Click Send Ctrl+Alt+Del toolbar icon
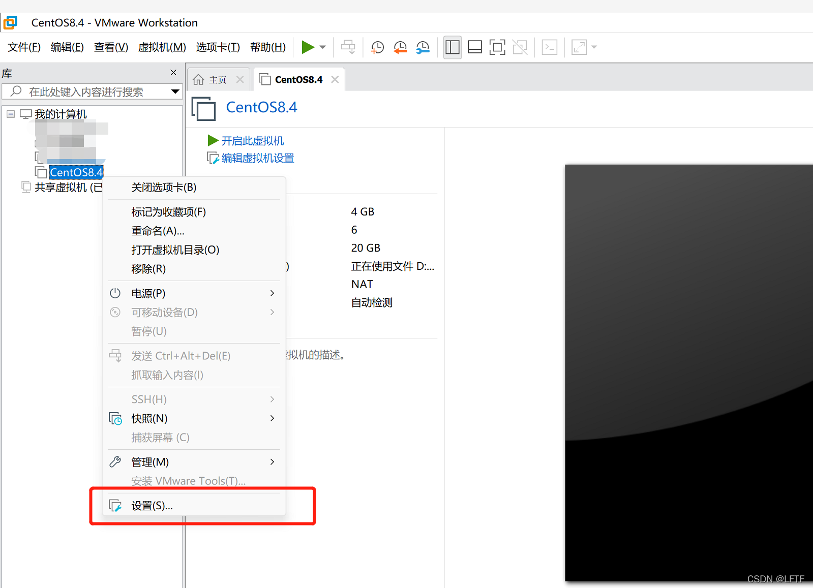The height and width of the screenshot is (588, 813). 348,47
